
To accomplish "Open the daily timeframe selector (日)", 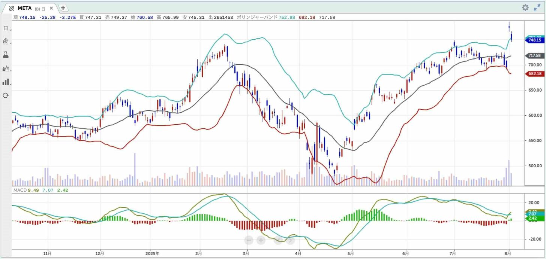I will (6, 28).
